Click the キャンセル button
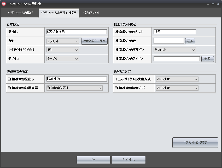The width and height of the screenshot is (222, 168). point(128,160)
